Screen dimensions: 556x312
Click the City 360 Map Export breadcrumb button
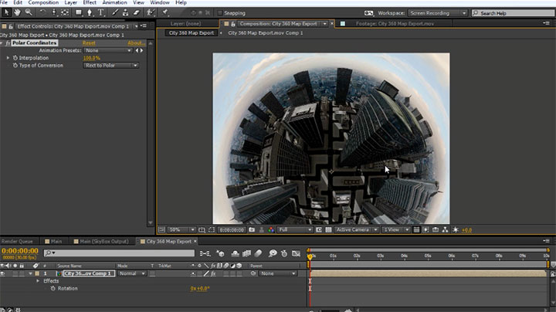point(192,32)
